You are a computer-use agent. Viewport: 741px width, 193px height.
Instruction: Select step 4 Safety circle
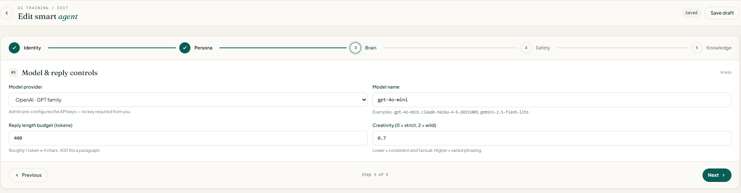[526, 48]
